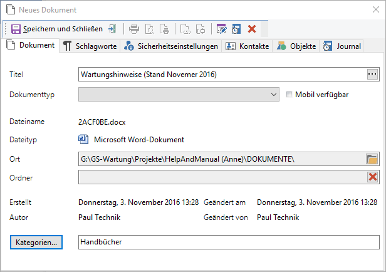This screenshot has height=272, width=386.
Task: Switch to the Dokument tab
Action: tap(31, 45)
